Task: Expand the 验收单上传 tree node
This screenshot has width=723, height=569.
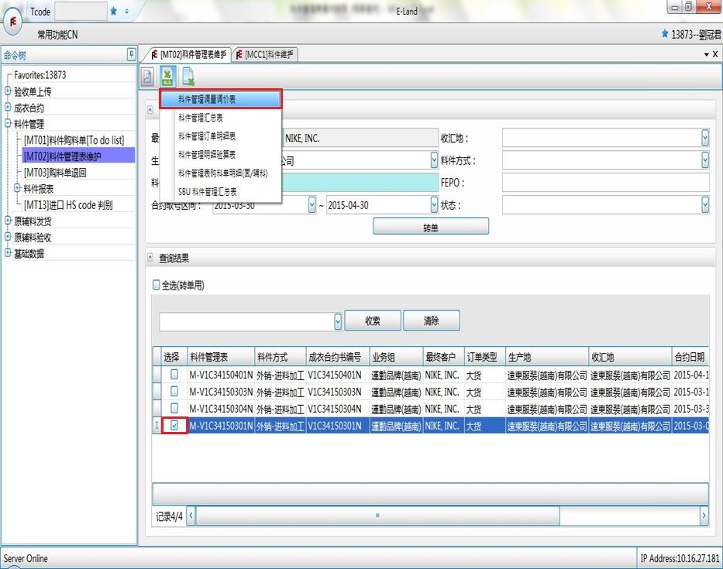Action: [8, 91]
